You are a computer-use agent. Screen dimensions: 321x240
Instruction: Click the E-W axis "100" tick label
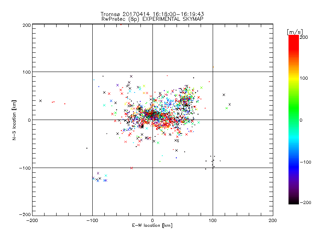click(213, 220)
